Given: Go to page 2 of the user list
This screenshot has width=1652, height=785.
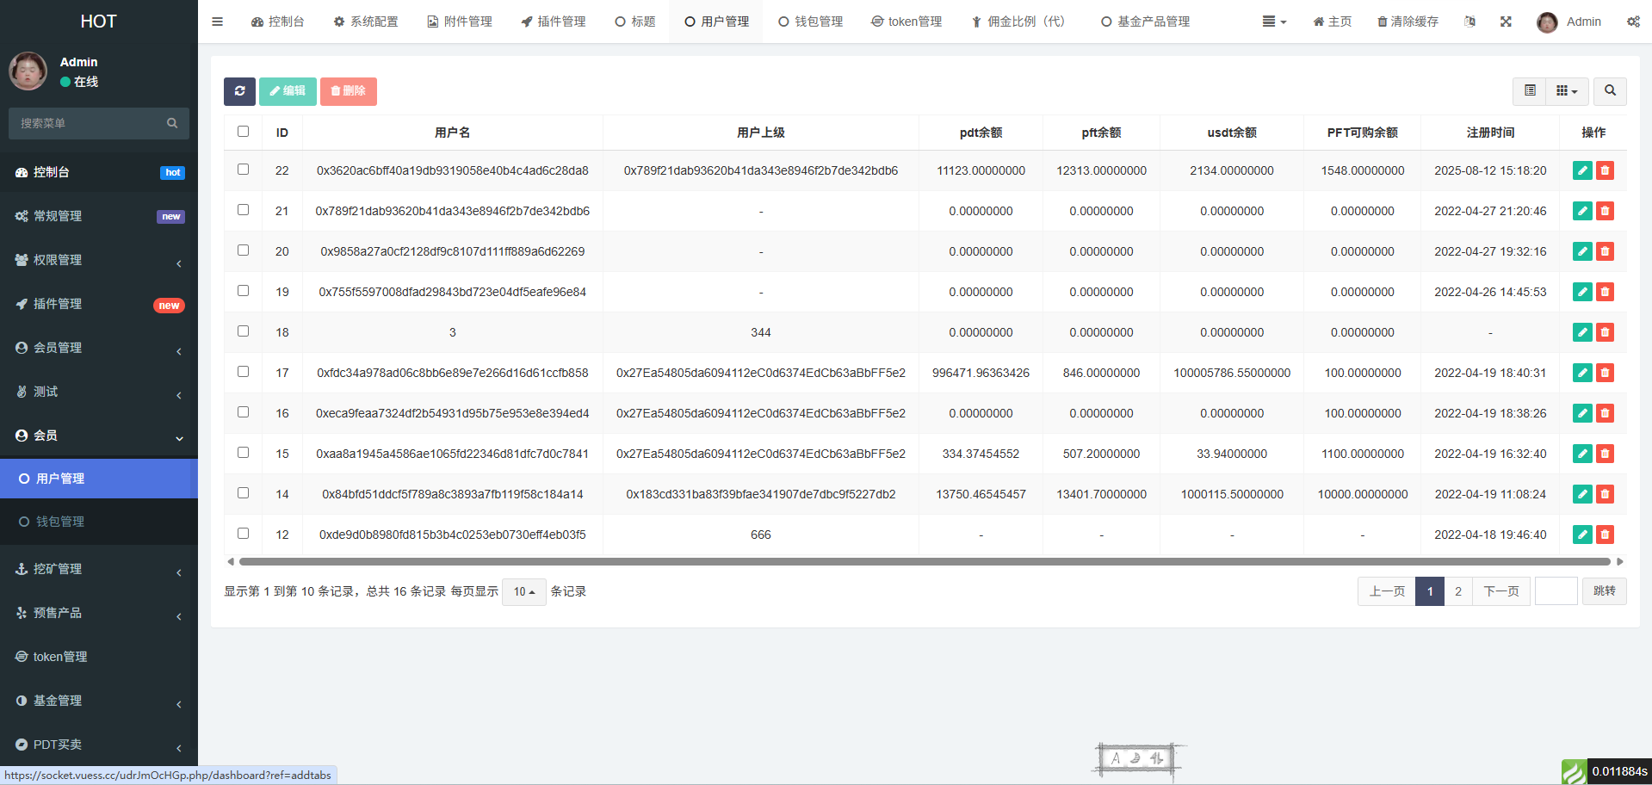Looking at the screenshot, I should (x=1457, y=591).
